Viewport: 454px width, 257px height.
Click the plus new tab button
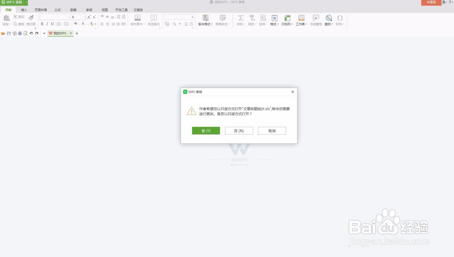point(77,33)
